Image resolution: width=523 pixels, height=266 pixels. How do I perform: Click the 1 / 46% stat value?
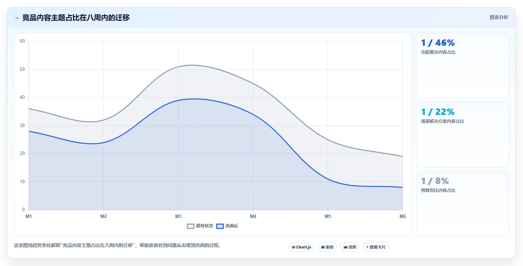click(438, 43)
